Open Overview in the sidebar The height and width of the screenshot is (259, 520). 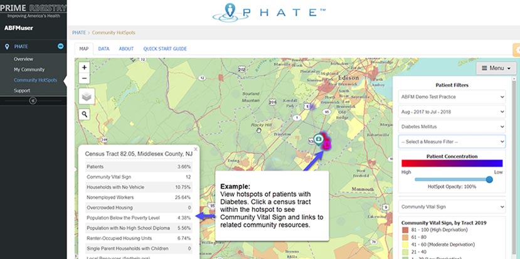24,59
